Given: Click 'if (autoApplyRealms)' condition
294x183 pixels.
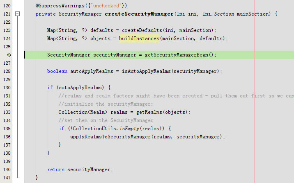Looking at the screenshot, I should pos(76,88).
